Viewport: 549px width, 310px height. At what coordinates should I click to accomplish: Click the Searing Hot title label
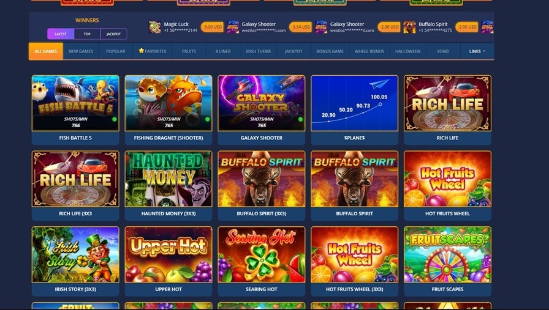click(x=262, y=289)
